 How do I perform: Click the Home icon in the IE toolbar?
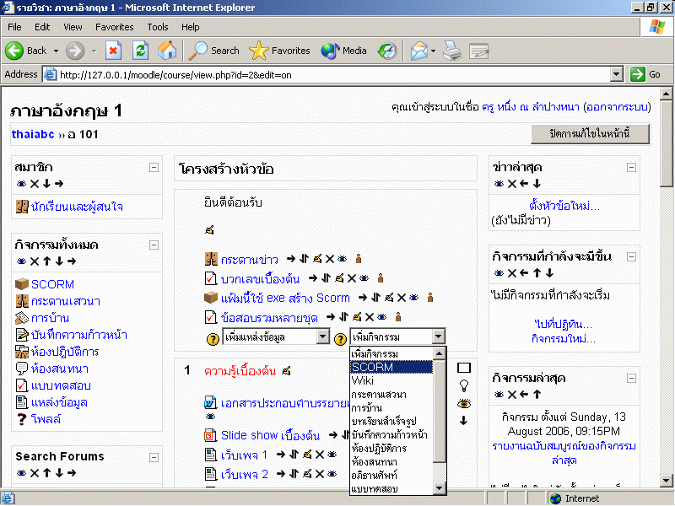(x=167, y=51)
